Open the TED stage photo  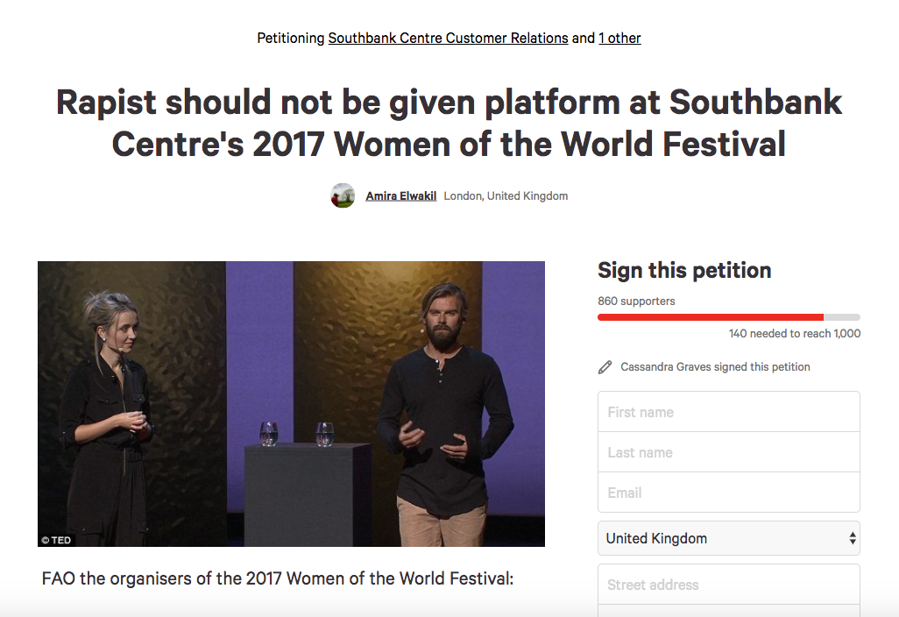(291, 404)
